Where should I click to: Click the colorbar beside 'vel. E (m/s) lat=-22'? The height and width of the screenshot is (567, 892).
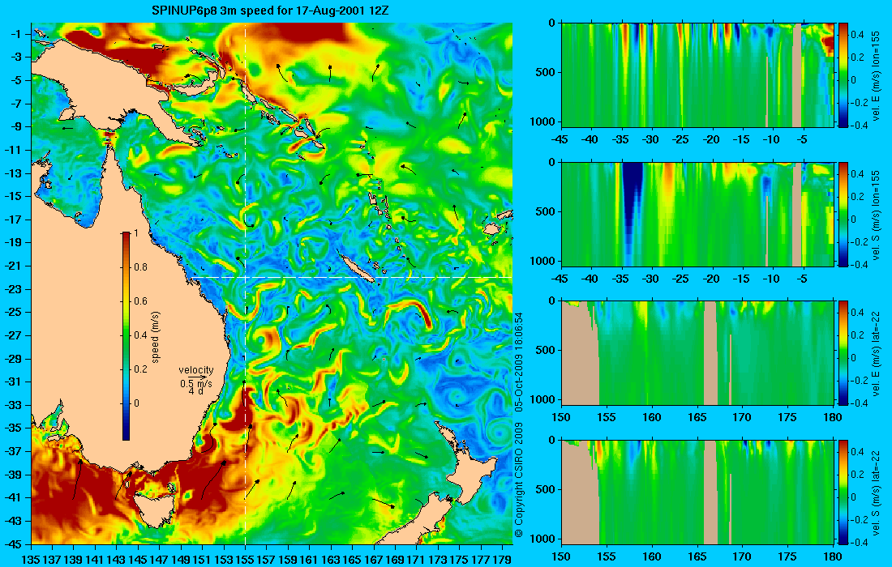[x=843, y=353]
